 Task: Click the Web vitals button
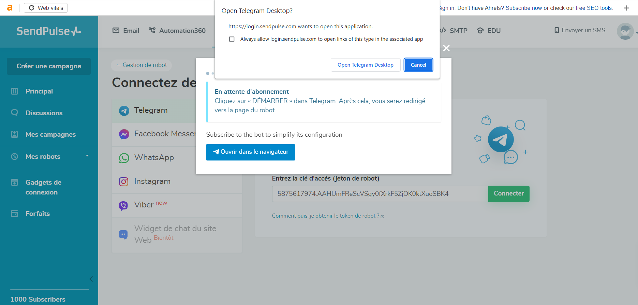(46, 8)
